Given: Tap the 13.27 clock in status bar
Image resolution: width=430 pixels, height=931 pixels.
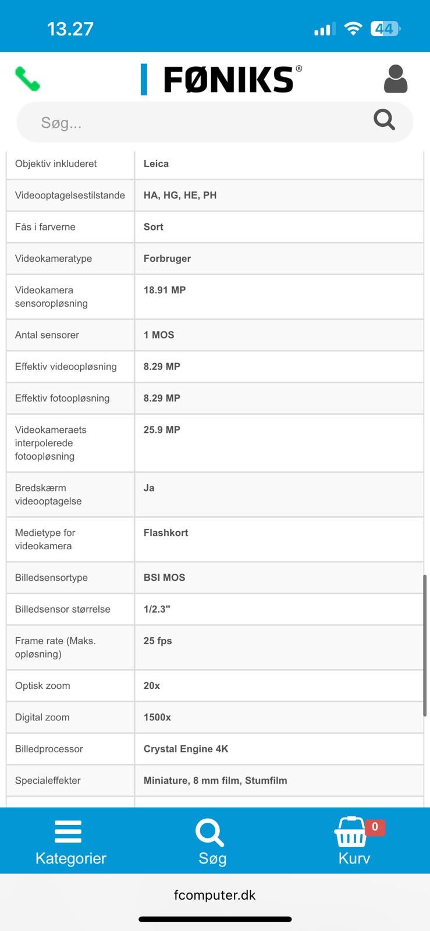Looking at the screenshot, I should click(70, 29).
